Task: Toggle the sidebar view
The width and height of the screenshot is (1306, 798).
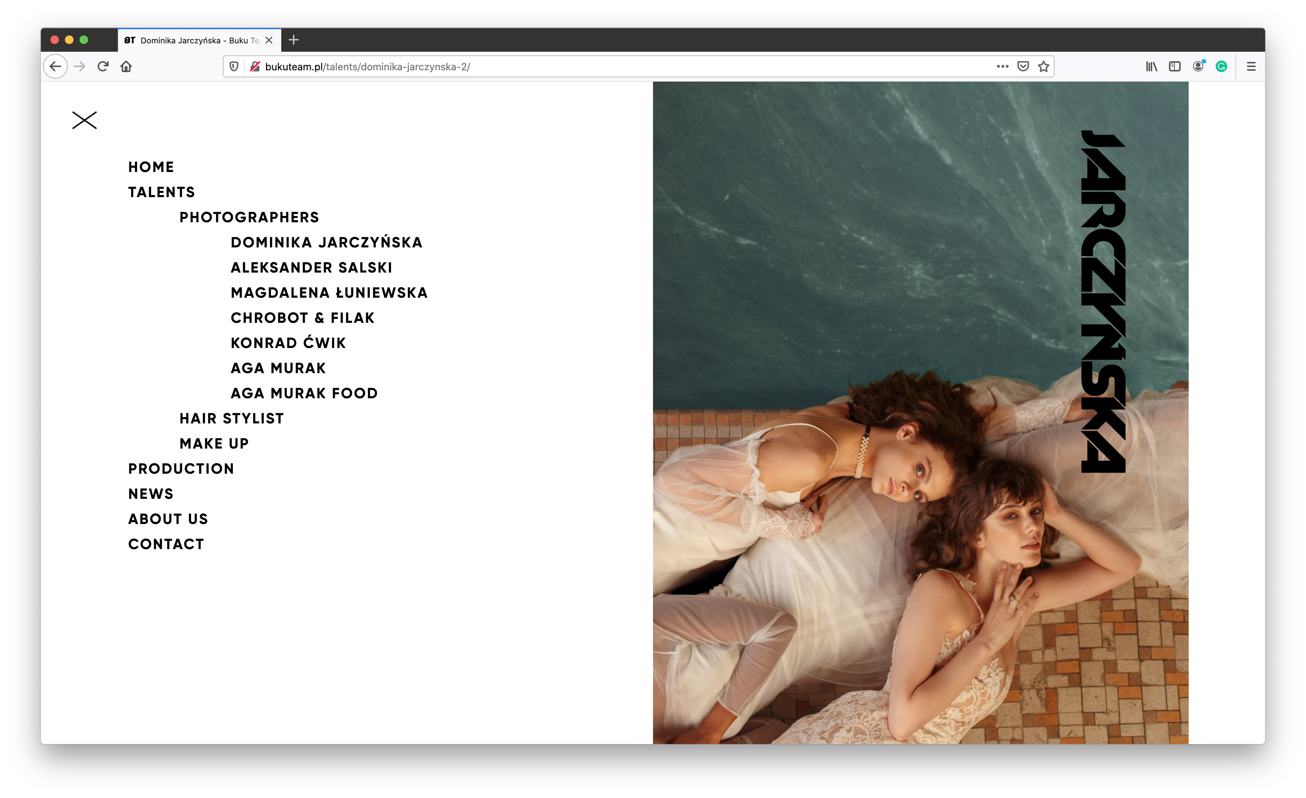Action: (1174, 67)
